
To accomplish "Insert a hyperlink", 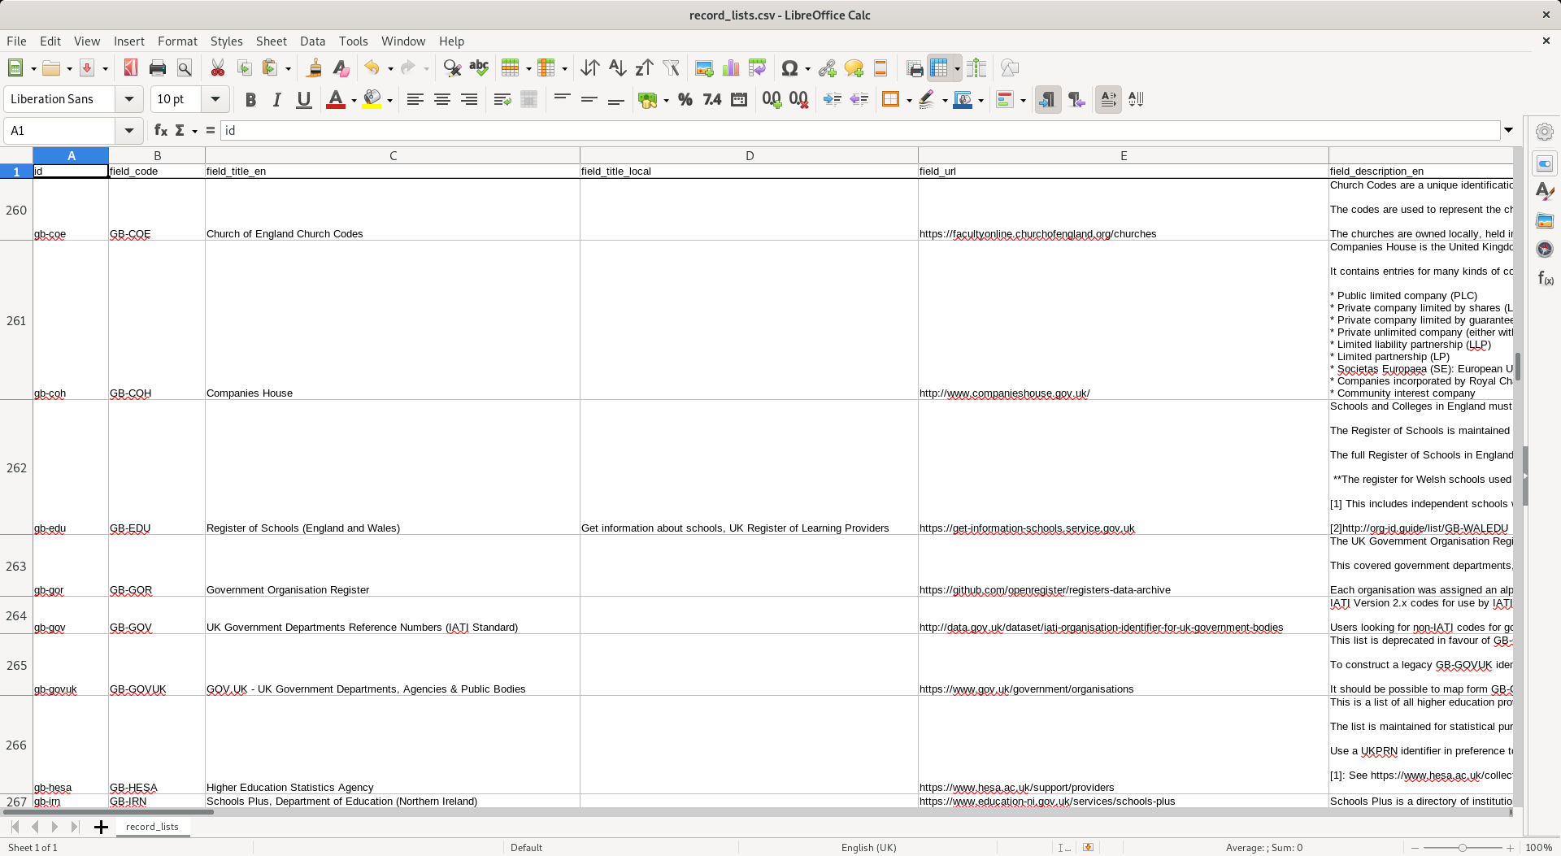I will point(827,68).
